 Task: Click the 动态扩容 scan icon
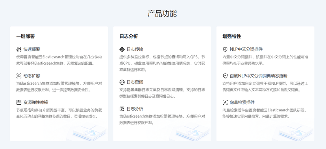19,76
